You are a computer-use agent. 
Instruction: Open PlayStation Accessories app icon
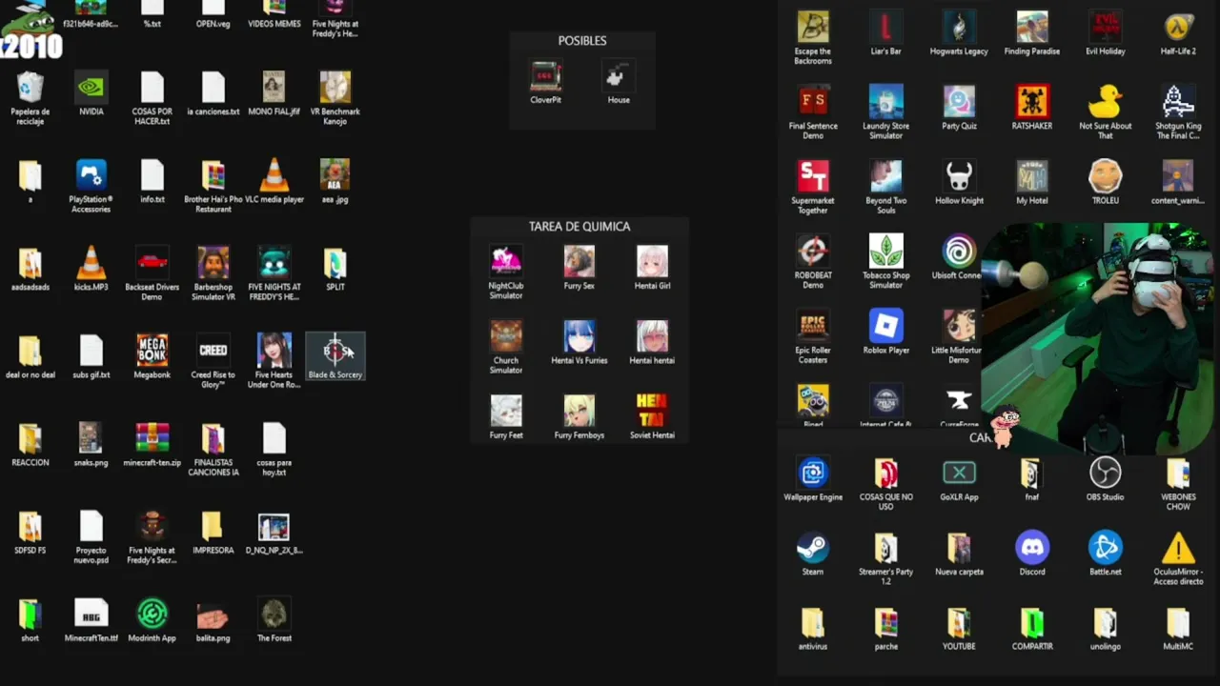(x=91, y=175)
